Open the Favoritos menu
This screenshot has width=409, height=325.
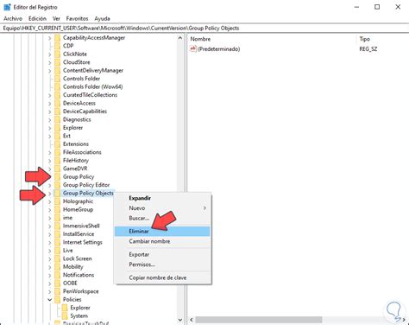(77, 18)
